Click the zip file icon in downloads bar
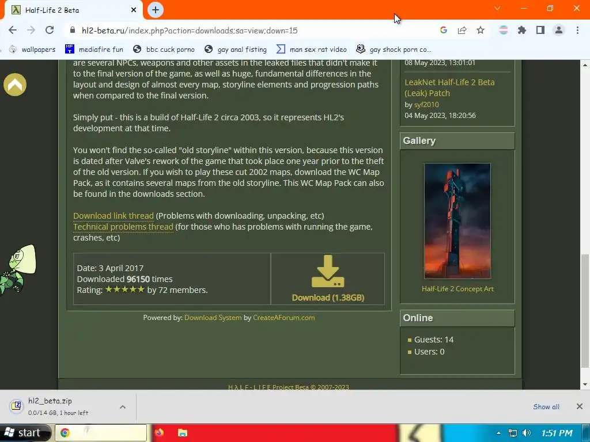The width and height of the screenshot is (590, 442). (x=17, y=406)
